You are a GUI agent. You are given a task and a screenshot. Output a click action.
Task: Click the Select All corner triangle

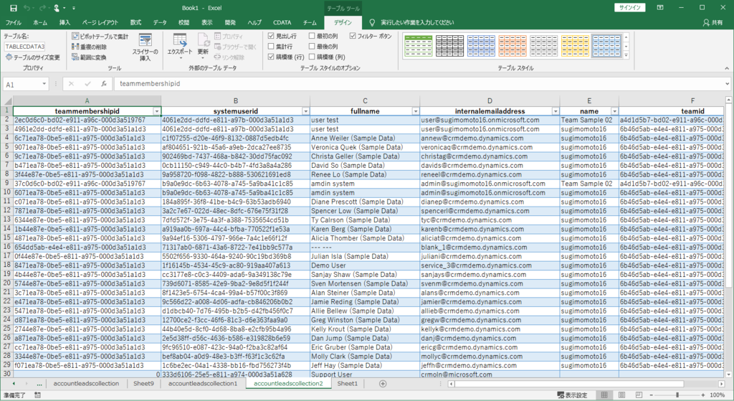click(7, 100)
